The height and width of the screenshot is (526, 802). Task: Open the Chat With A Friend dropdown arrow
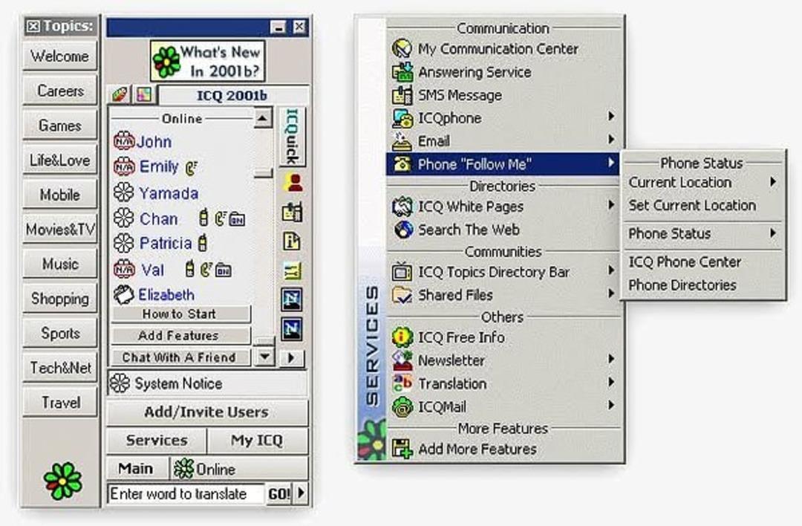(264, 357)
